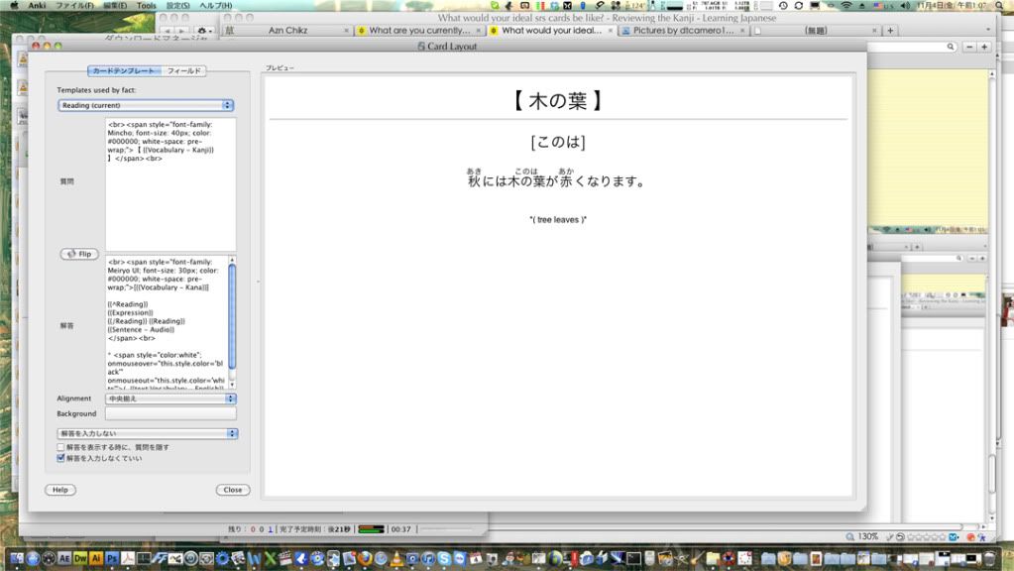Open After Effects from the dock
This screenshot has height=571, width=1014.
[x=62, y=559]
